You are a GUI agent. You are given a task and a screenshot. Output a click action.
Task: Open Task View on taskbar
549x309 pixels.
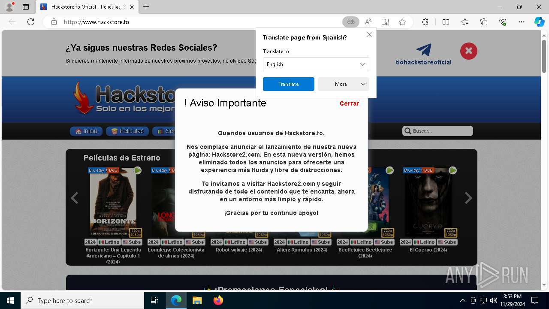tap(154, 300)
